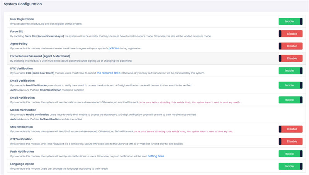Open the policies link under Agree Policy

(114, 49)
